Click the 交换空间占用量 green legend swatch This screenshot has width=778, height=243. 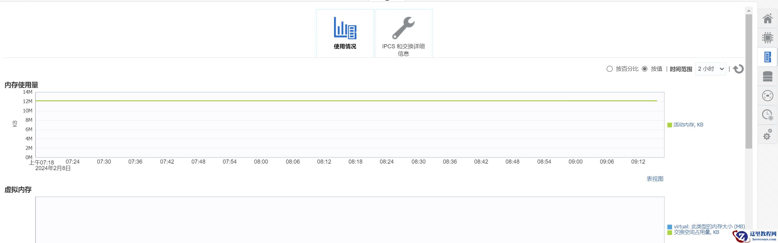click(670, 232)
